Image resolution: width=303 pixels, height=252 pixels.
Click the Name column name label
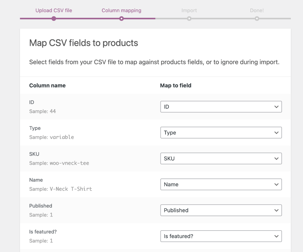tap(36, 180)
